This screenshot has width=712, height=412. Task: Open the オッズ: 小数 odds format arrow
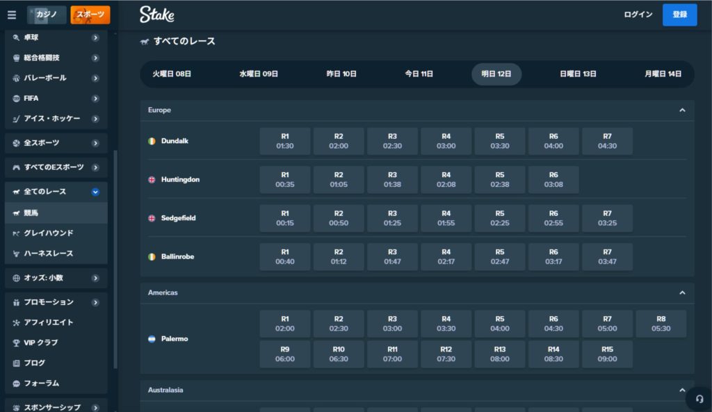(95, 278)
